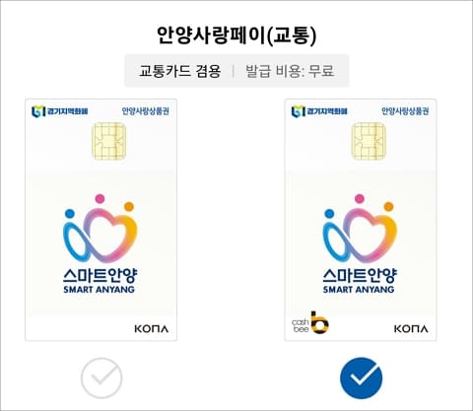Screen dimensions: 473x411
Task: Select the unchecked circle under left card
Action: pyautogui.click(x=101, y=378)
